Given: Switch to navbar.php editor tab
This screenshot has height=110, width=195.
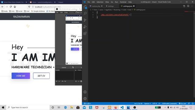Looking at the screenshot, I should (x=96, y=6).
